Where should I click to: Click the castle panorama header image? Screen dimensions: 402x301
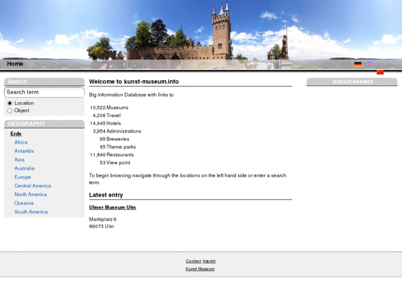coord(201,35)
